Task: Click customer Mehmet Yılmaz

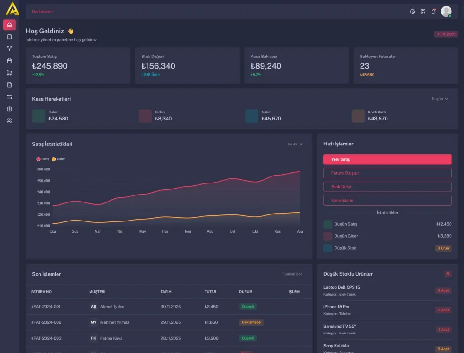Action: click(x=115, y=322)
